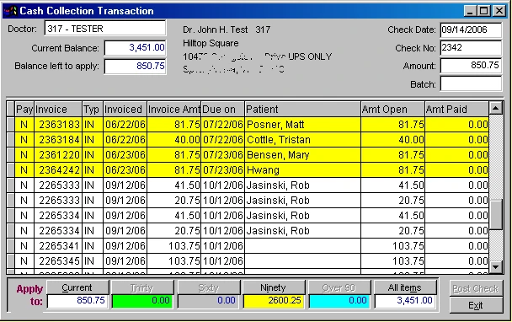The width and height of the screenshot is (512, 322).
Task: Click the scroll up arrow of invoice list
Action: tap(496, 108)
